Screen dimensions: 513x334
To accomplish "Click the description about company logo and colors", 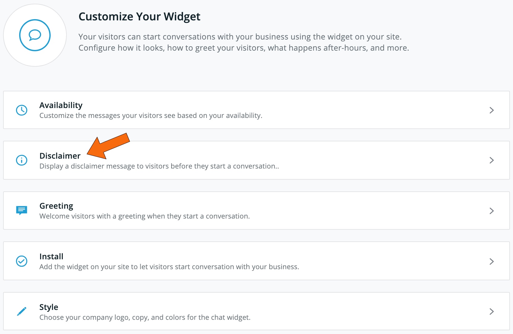I will [x=145, y=317].
